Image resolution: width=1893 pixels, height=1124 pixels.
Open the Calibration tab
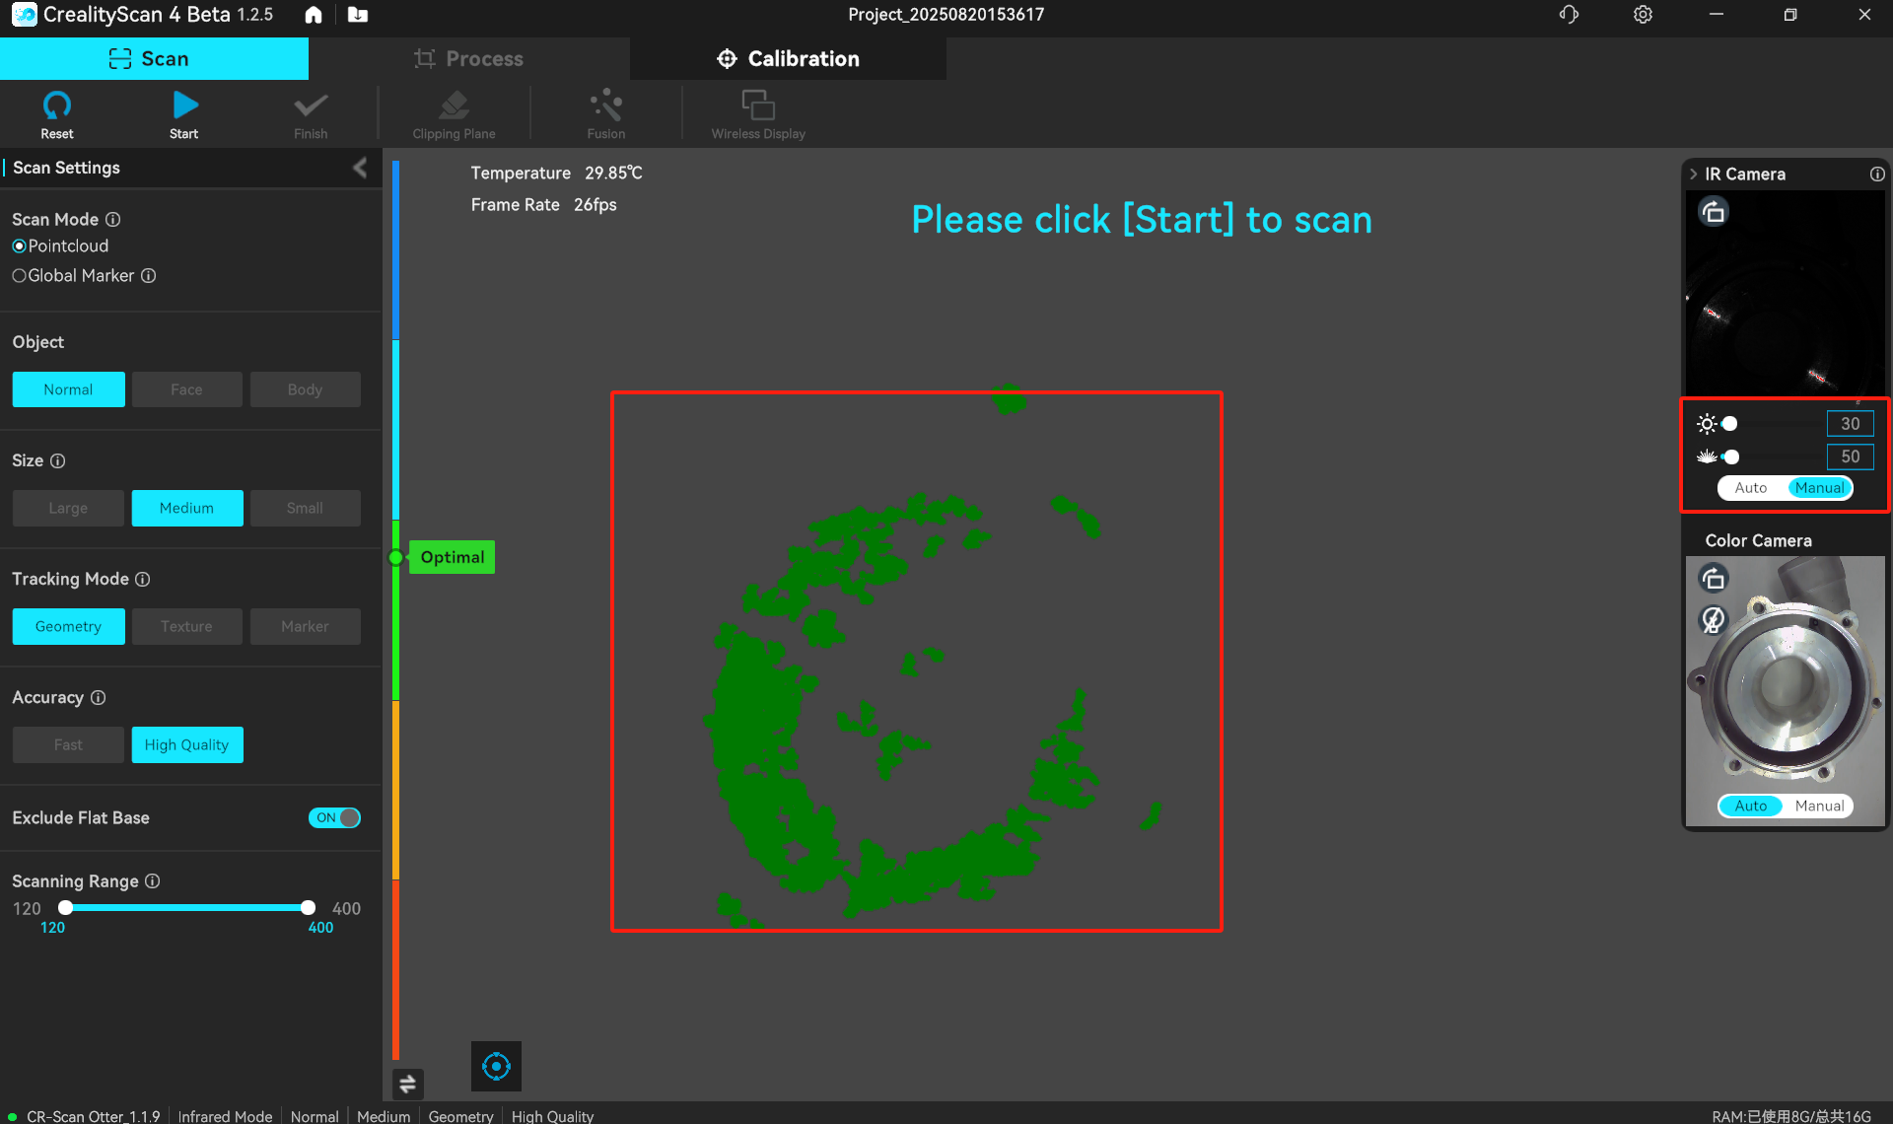pyautogui.click(x=788, y=59)
